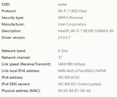
Task: Click the Intel Corporation manufacturer value
Action: [72, 24]
